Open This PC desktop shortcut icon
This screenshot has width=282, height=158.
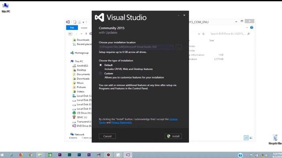[6, 8]
